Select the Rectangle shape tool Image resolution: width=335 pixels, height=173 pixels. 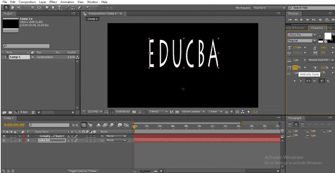[x=47, y=8]
